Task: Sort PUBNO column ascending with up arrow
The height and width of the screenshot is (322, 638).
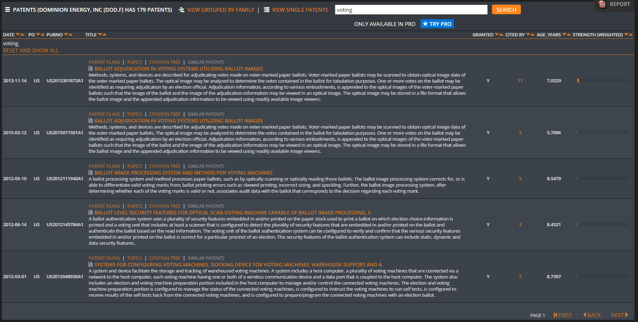Action: click(x=71, y=35)
